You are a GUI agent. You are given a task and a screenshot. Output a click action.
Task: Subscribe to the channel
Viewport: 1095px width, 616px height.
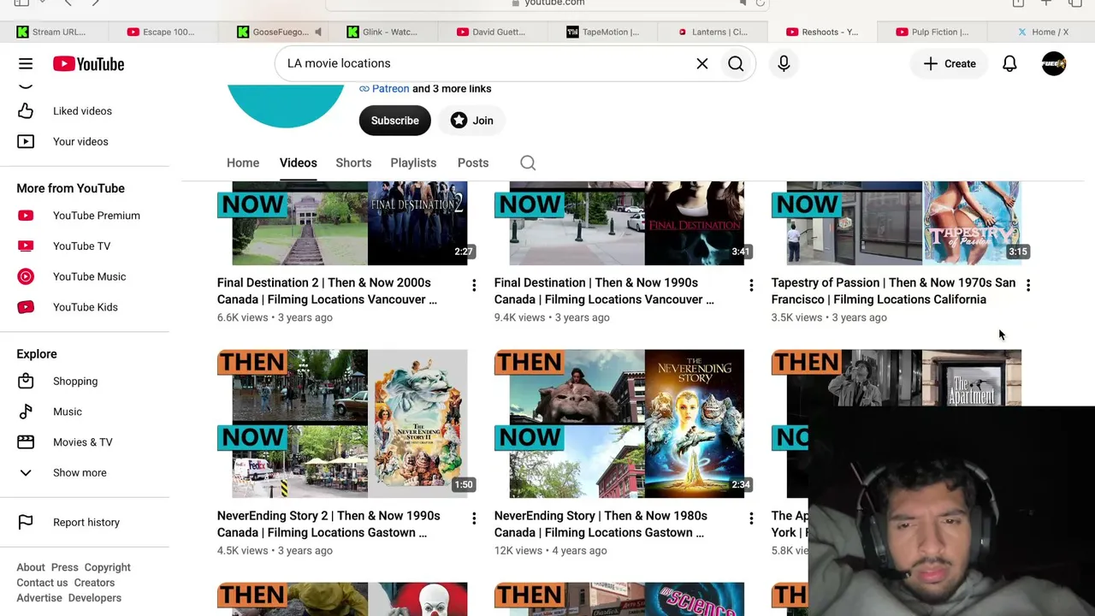click(x=395, y=121)
